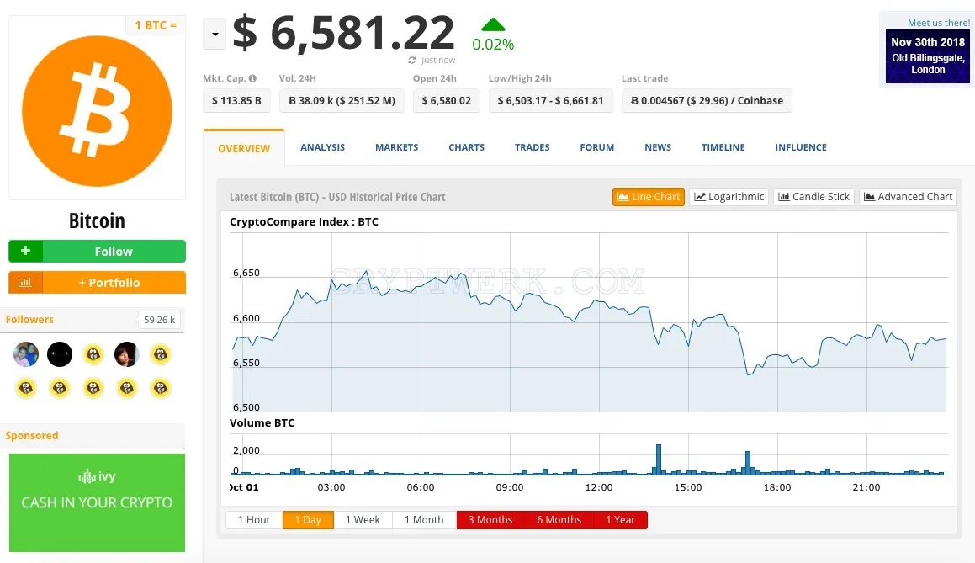
Task: Click the green plus icon on Follow
Action: [x=25, y=251]
